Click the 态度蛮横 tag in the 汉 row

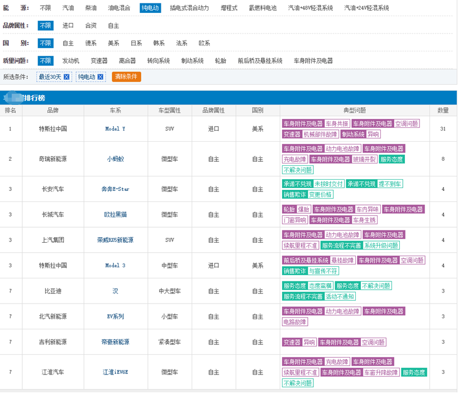point(320,286)
